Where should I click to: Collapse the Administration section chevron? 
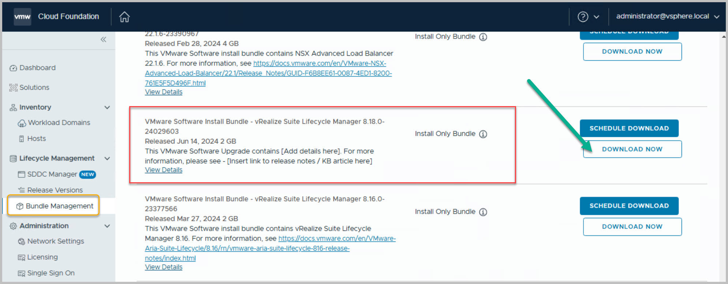tap(107, 226)
